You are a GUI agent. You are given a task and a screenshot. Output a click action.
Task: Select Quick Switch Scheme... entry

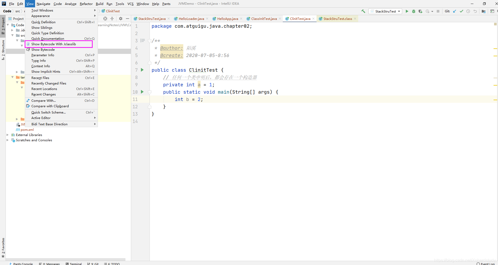[x=61, y=112]
